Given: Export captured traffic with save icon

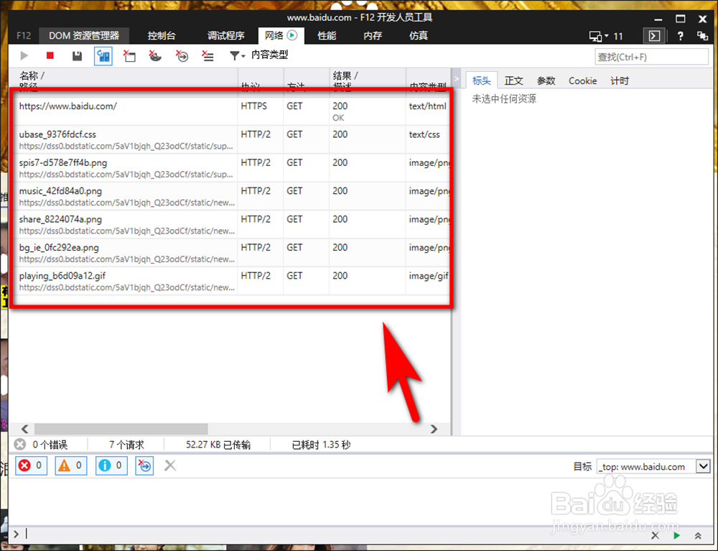Looking at the screenshot, I should pos(77,56).
